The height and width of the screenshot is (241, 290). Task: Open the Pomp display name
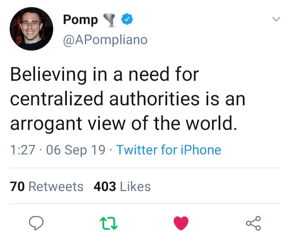coord(81,20)
